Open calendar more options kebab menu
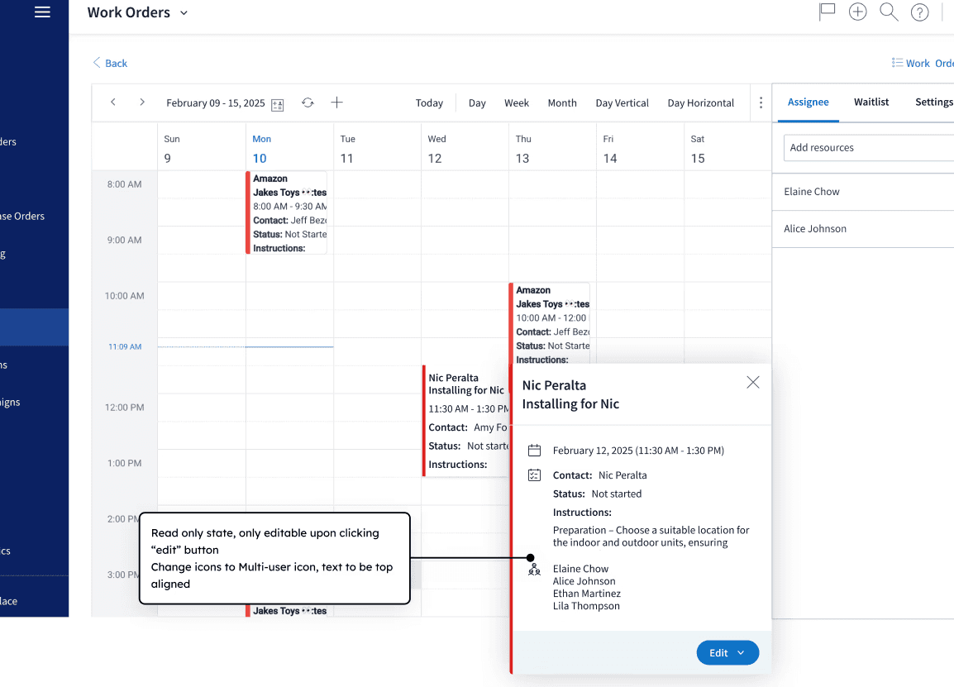Viewport: 954px width, 687px height. (x=761, y=103)
